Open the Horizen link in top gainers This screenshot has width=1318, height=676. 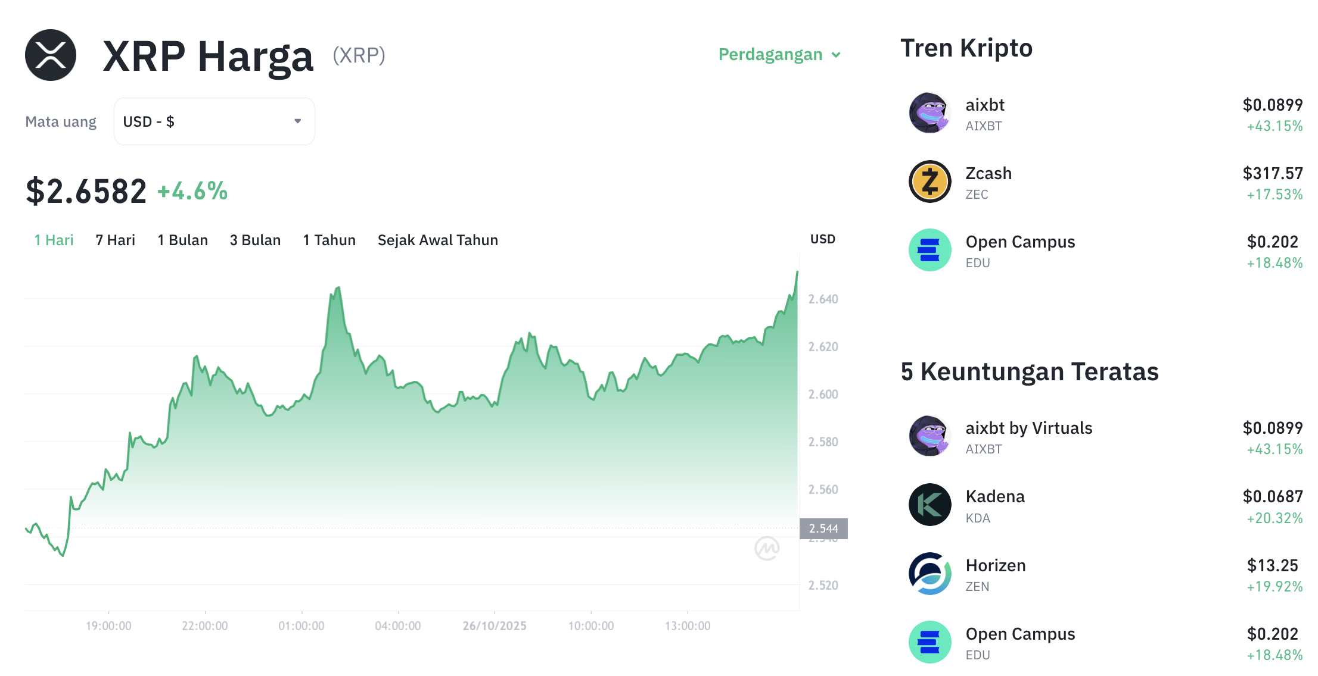[x=996, y=566]
